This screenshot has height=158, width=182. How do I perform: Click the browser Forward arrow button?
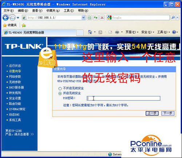12,18
